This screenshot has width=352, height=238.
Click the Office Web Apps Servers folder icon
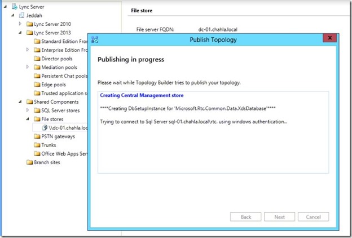pos(37,153)
